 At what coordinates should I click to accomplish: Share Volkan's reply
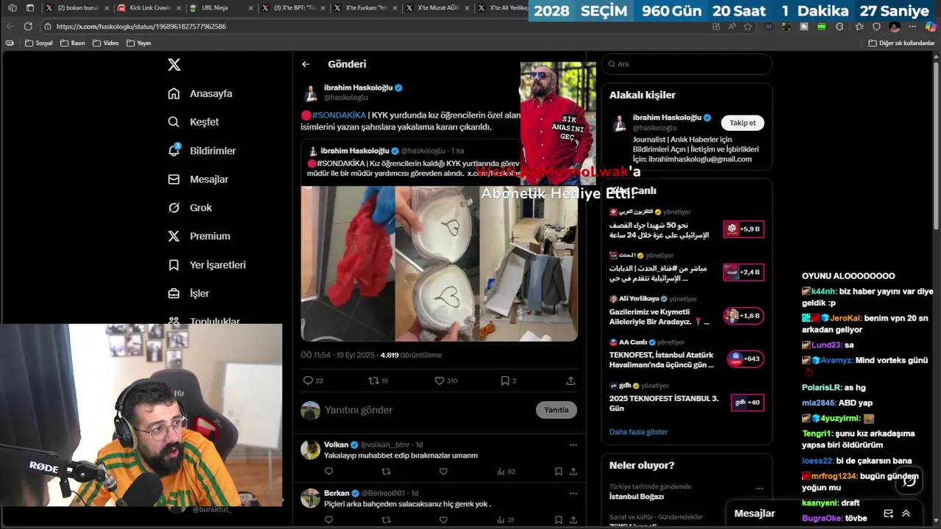pos(573,472)
